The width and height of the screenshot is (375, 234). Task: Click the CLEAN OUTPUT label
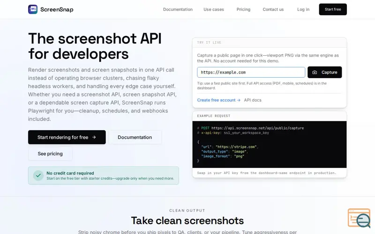(187, 211)
